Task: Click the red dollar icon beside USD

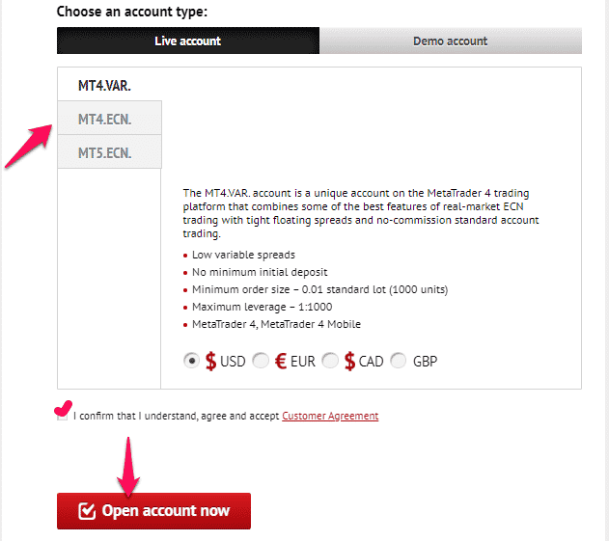Action: 210,361
